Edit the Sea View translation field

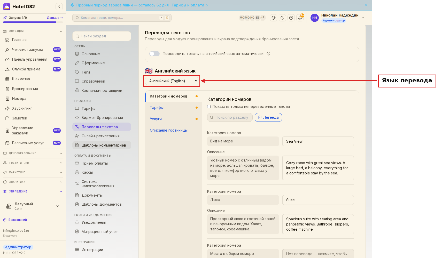point(318,141)
